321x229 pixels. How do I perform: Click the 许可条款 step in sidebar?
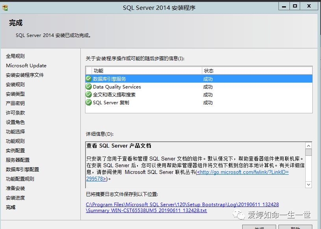click(x=15, y=113)
